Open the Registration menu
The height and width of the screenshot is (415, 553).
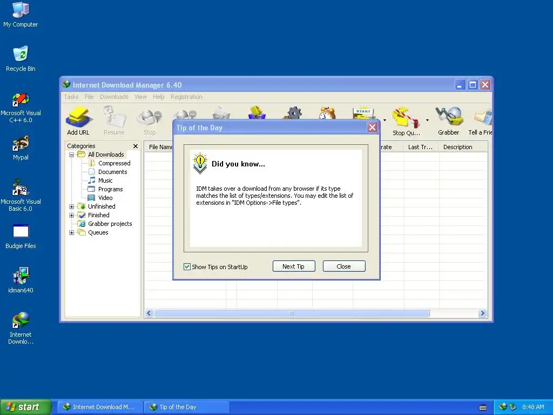point(186,97)
